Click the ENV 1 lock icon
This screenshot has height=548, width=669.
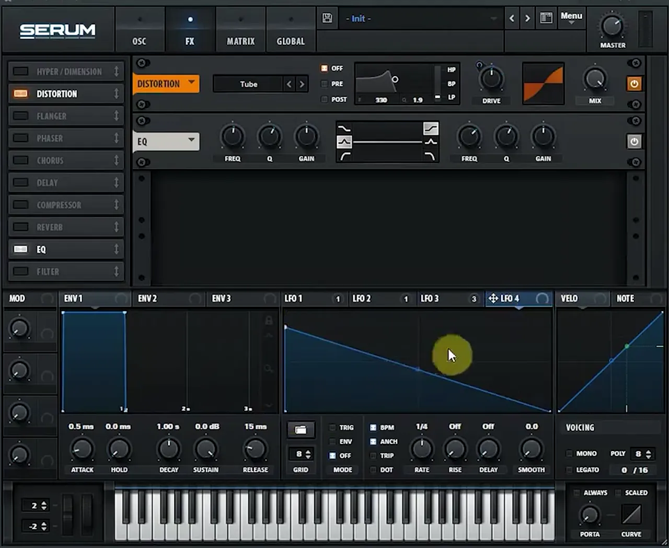point(269,320)
